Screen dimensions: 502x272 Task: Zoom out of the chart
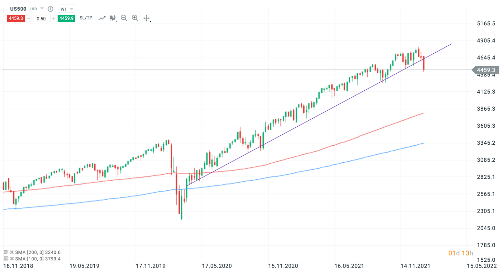coord(124,18)
